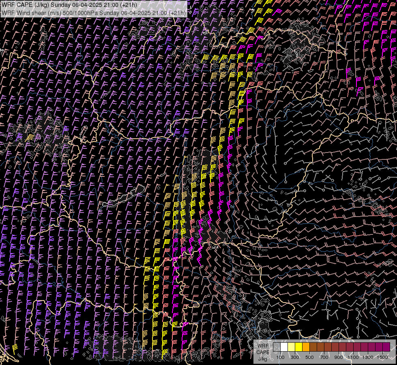Click the 700 legend value
The height and width of the screenshot is (365, 397).
point(324,357)
